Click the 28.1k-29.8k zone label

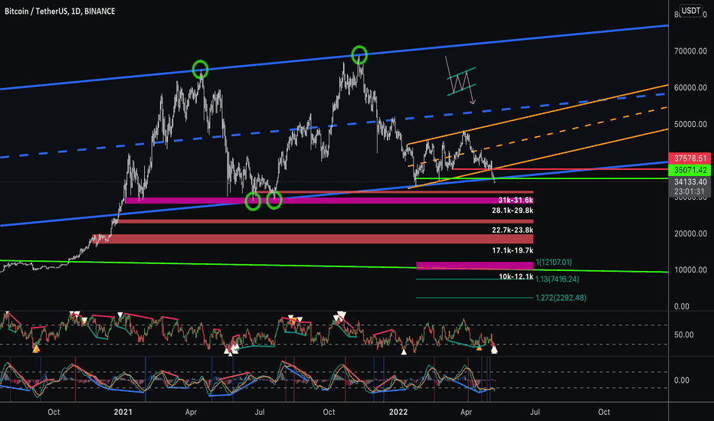tap(513, 210)
